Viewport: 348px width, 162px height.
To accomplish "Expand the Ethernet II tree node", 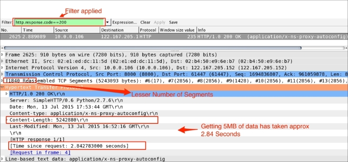I will (x=2, y=61).
